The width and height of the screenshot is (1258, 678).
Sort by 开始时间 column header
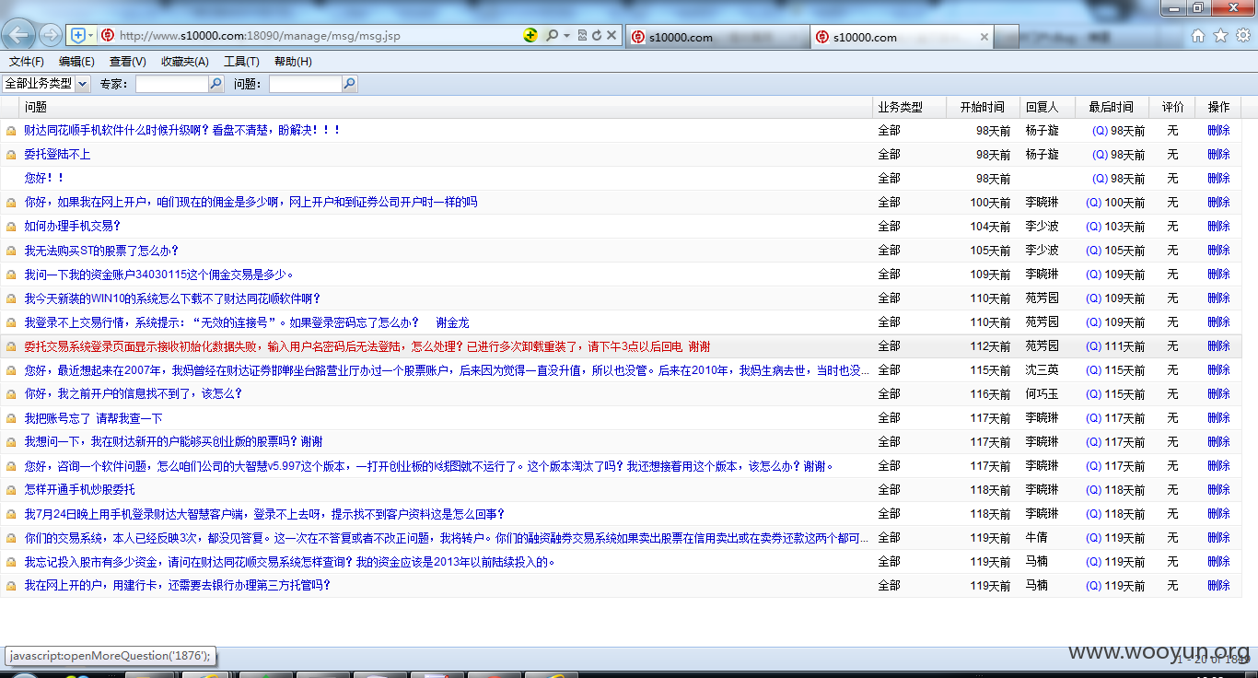[x=982, y=107]
